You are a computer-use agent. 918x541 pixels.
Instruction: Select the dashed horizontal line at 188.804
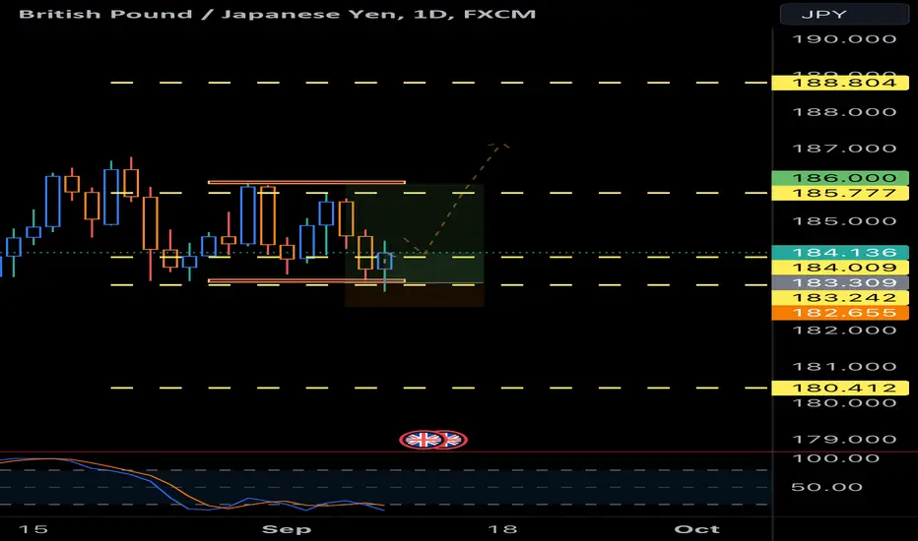coord(439,83)
